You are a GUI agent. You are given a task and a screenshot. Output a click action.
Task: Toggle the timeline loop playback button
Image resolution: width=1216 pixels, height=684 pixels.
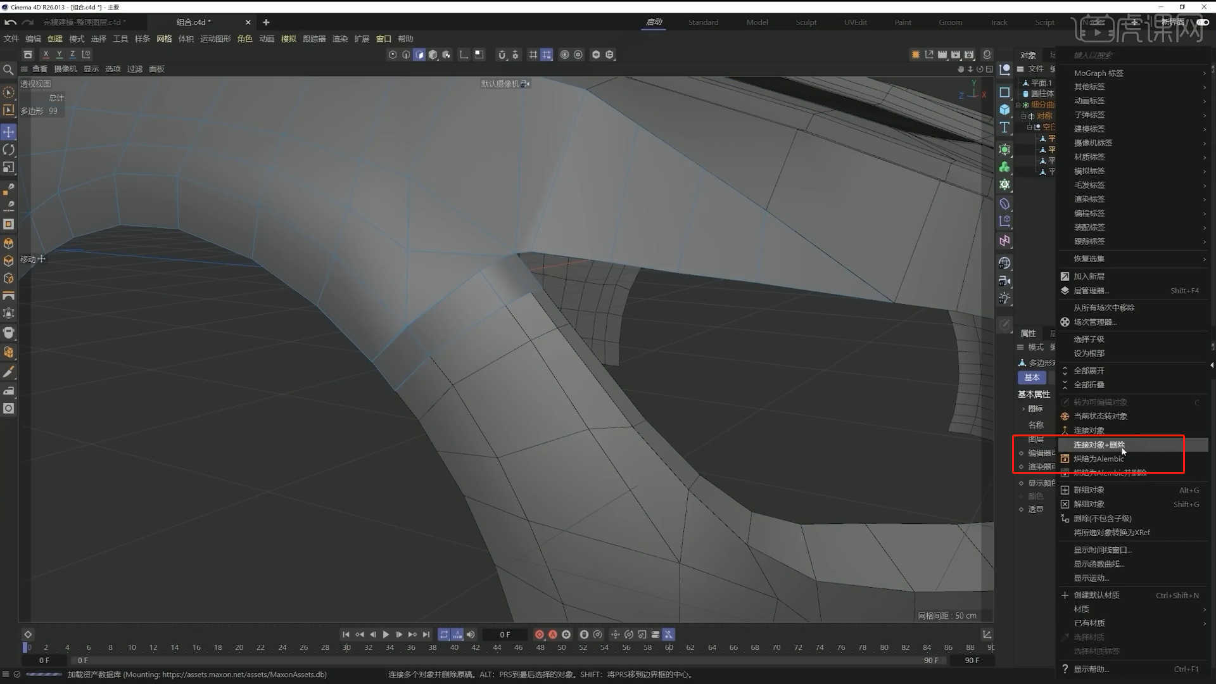pyautogui.click(x=444, y=635)
